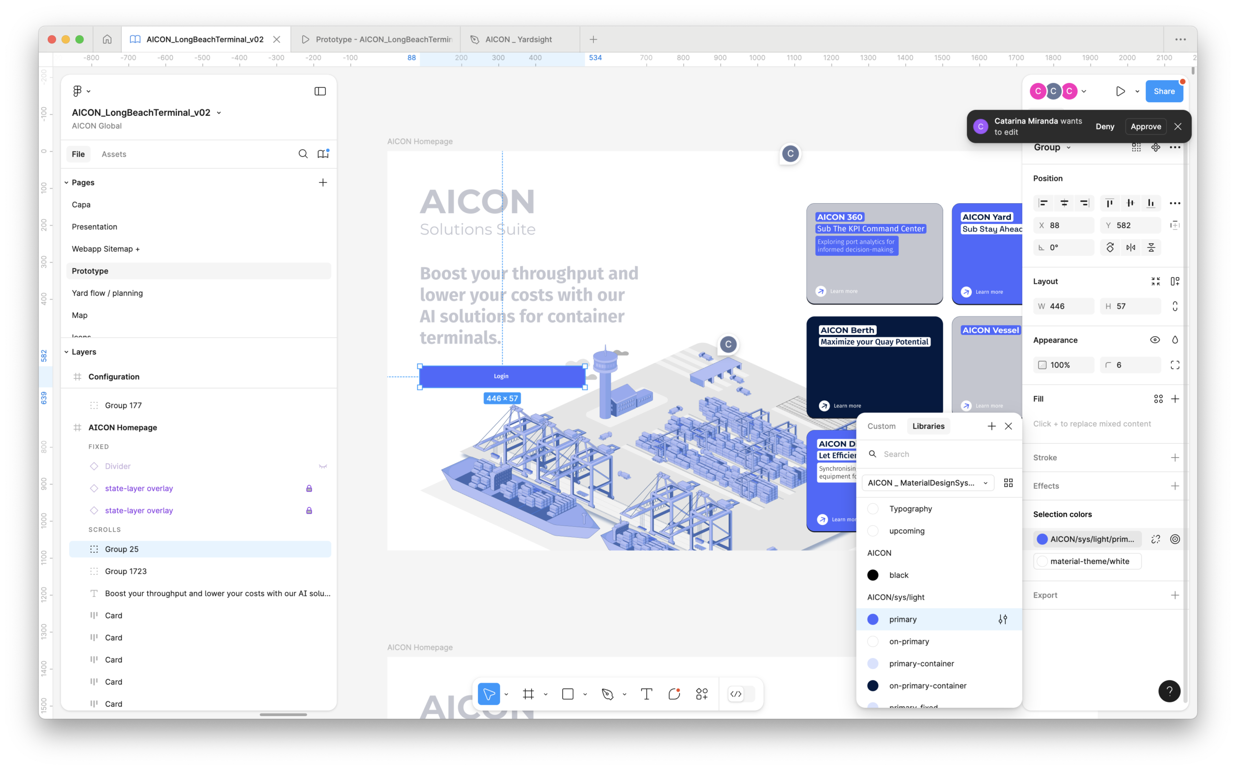Screen dimensions: 1236x770
Task: Click the Home icon in the tab bar
Action: [x=107, y=39]
